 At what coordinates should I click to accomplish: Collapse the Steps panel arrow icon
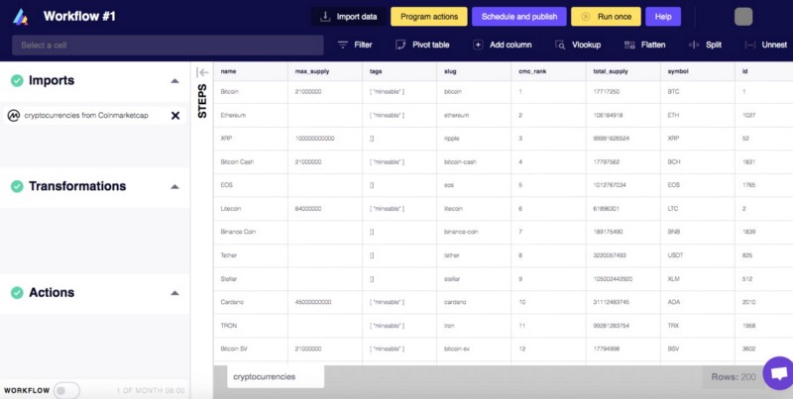pyautogui.click(x=202, y=72)
